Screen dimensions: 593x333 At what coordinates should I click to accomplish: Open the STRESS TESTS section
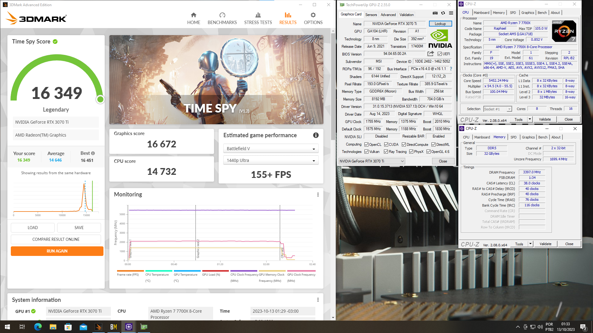click(258, 18)
